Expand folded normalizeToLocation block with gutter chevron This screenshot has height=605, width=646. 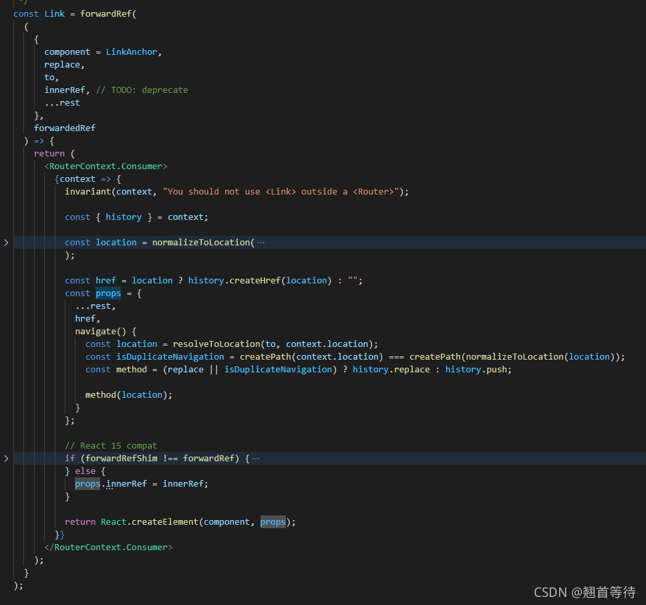click(x=6, y=243)
